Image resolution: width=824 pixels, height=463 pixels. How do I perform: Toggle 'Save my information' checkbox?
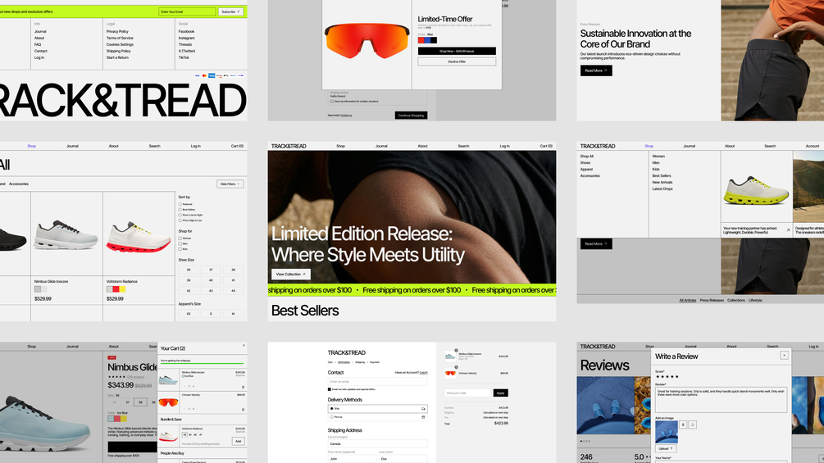click(x=331, y=102)
